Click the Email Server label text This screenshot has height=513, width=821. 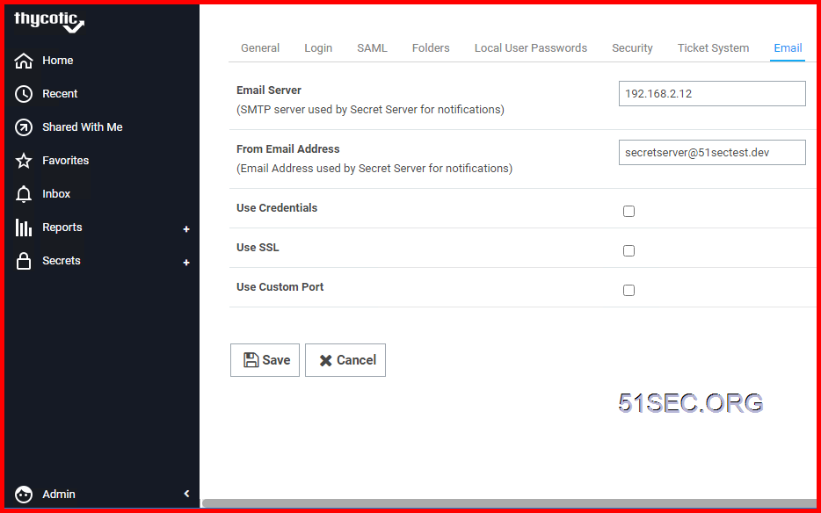(269, 90)
